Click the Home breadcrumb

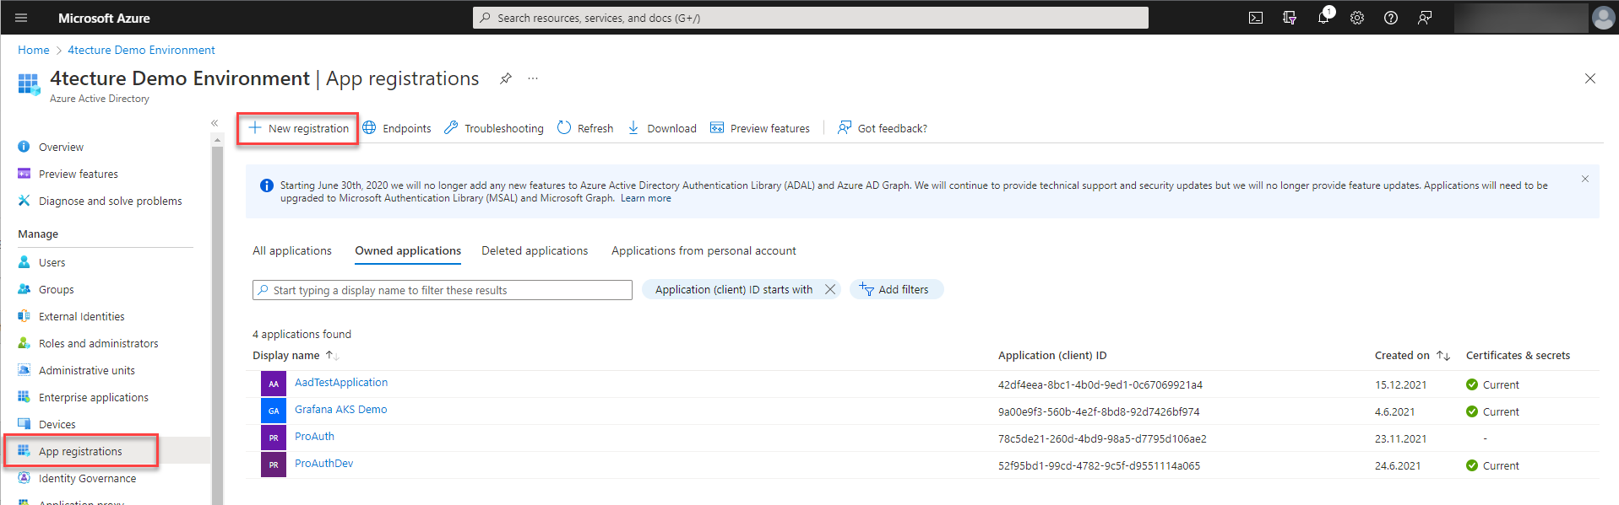tap(34, 51)
